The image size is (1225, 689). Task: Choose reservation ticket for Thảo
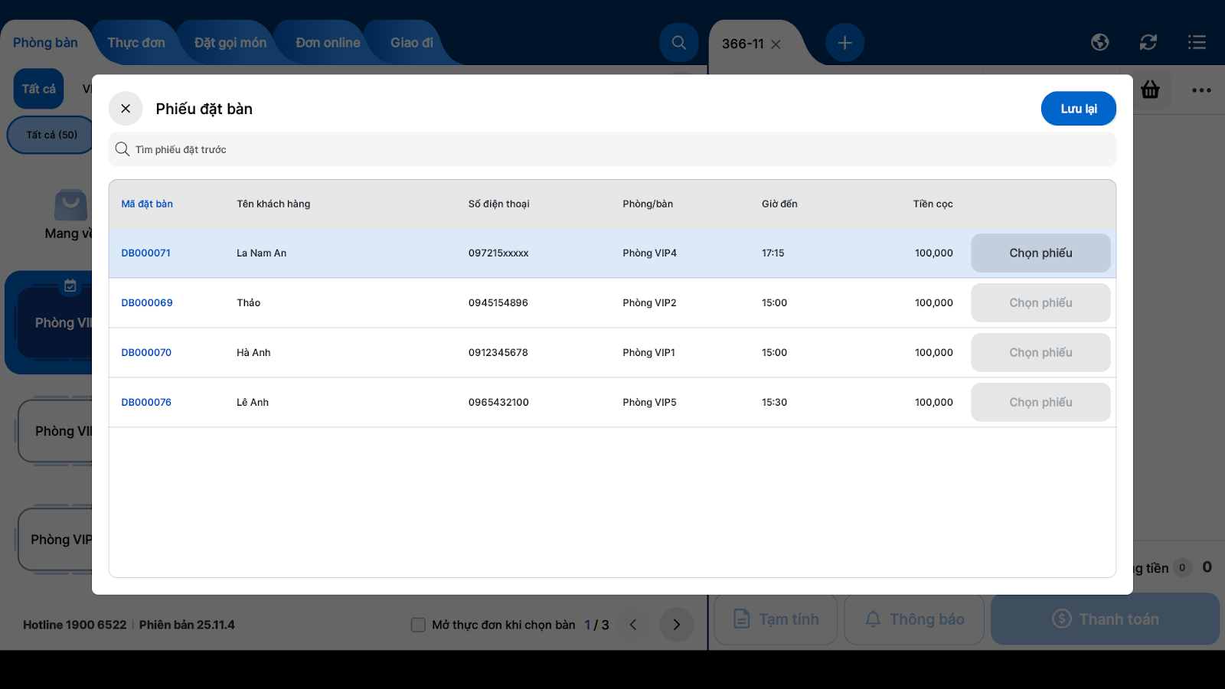[1040, 302]
